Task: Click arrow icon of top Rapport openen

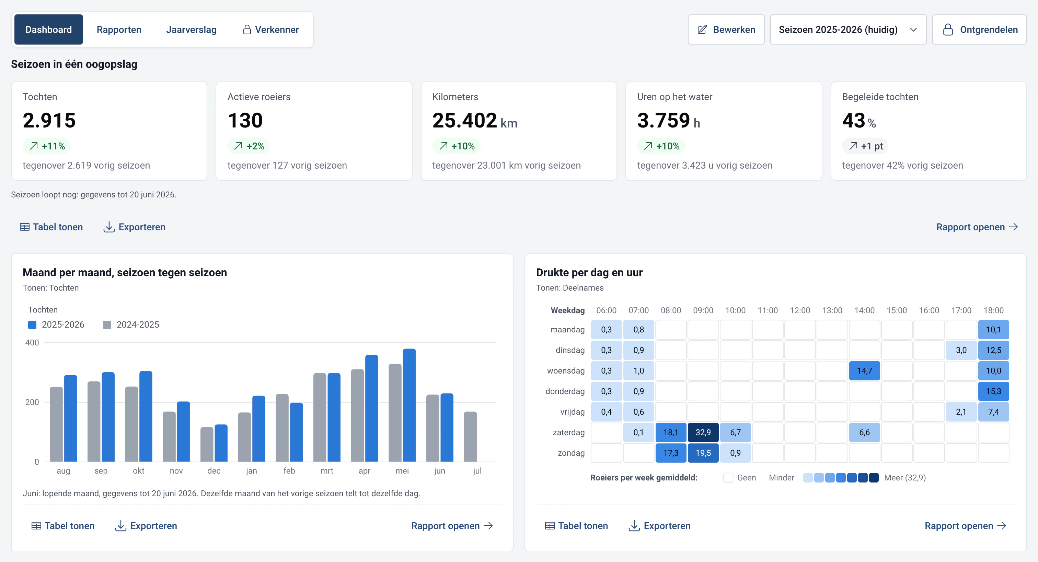Action: click(1013, 227)
